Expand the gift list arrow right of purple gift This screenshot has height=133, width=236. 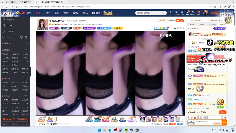[137, 119]
